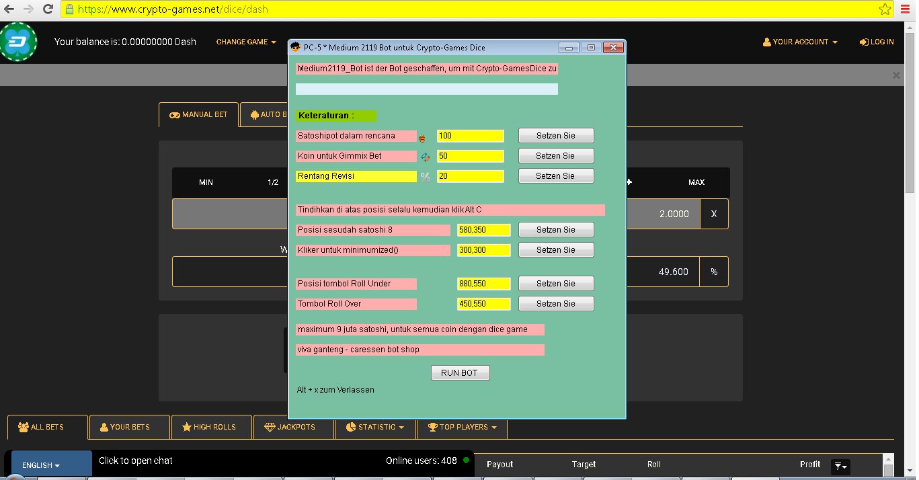Screen dimensions: 919x480
Task: Click Setzen Sie for Posisi sesudah satoshi 8
Action: [x=556, y=230]
